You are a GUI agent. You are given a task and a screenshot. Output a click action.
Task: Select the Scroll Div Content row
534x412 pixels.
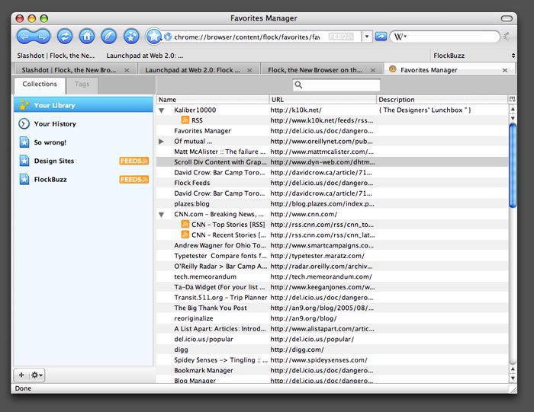[332, 162]
